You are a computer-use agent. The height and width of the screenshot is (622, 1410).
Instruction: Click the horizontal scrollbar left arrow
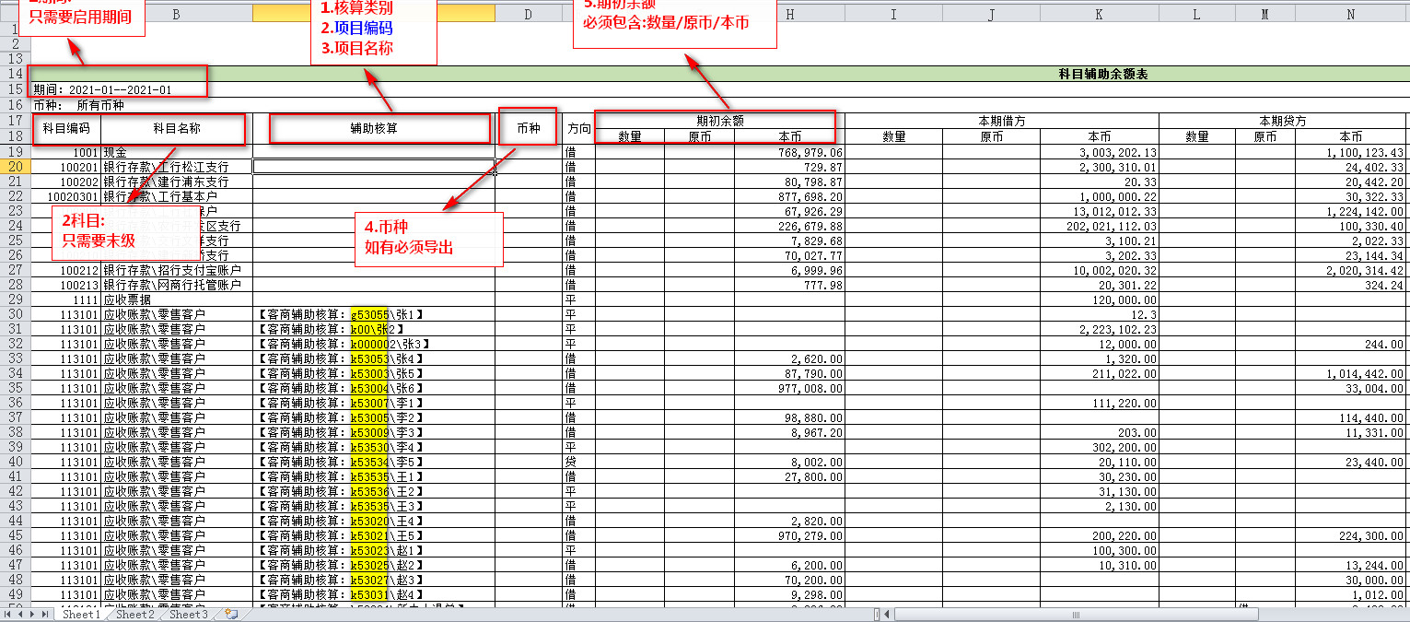coord(885,615)
